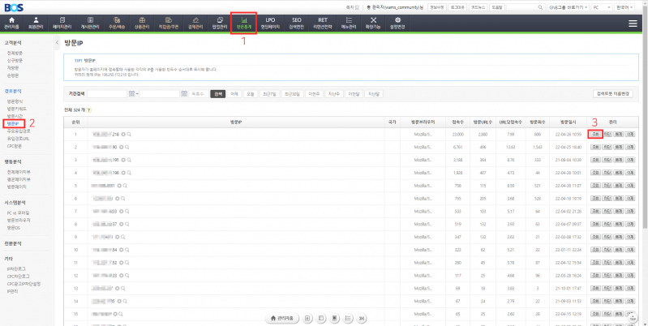This screenshot has width=648, height=326.
Task: Go to 방문키워드 in the left sidebar
Action: click(16, 108)
